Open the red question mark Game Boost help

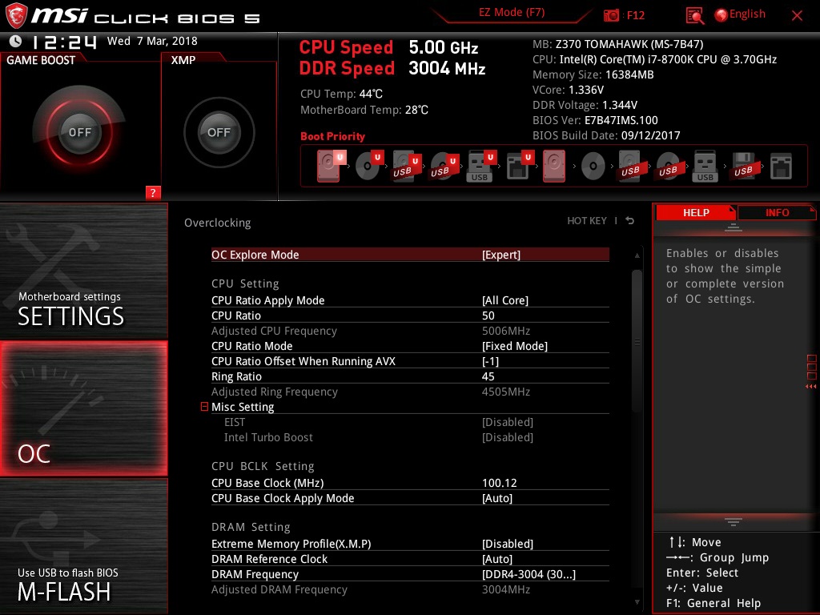point(153,192)
